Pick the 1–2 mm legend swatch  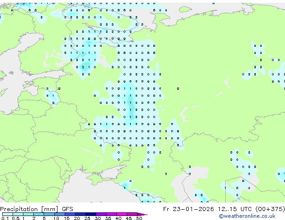(28, 214)
